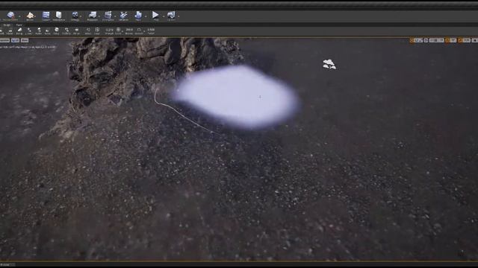Open the Modes toolbar button

30,16
